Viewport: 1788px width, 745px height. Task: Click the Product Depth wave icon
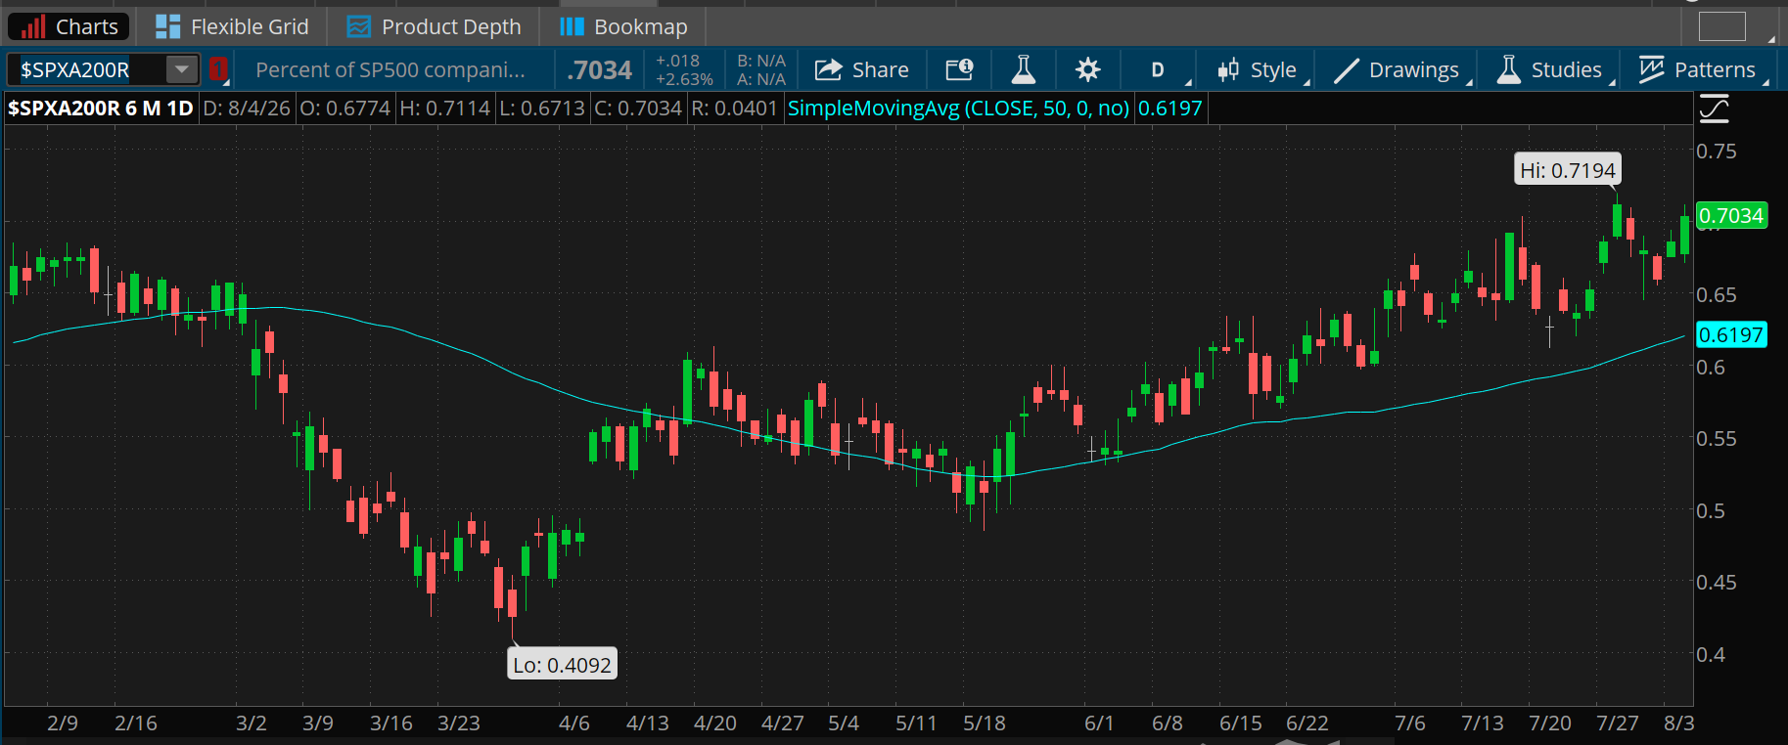[359, 26]
